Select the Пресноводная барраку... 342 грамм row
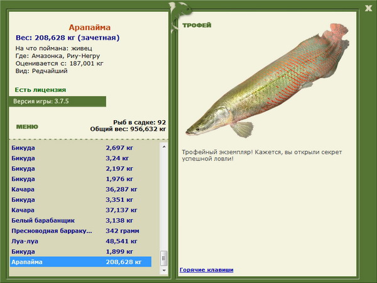Viewport: 377px width, 283px height. point(81,231)
